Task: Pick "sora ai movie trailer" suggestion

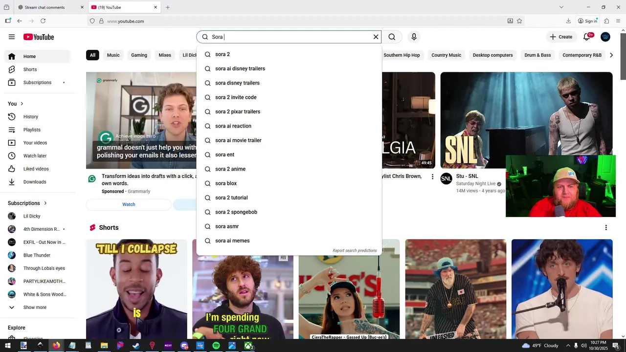Action: (x=289, y=140)
